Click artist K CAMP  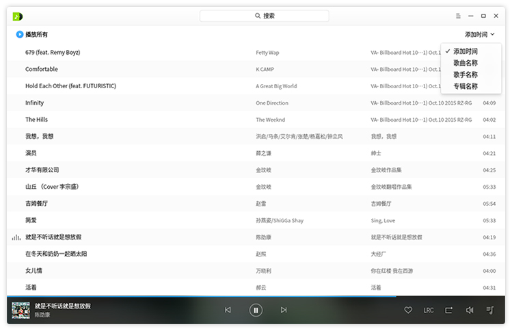265,69
